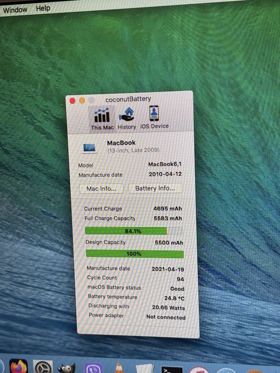Select the MacBook6,1 model value
Image resolution: width=280 pixels, height=373 pixels.
pos(165,164)
